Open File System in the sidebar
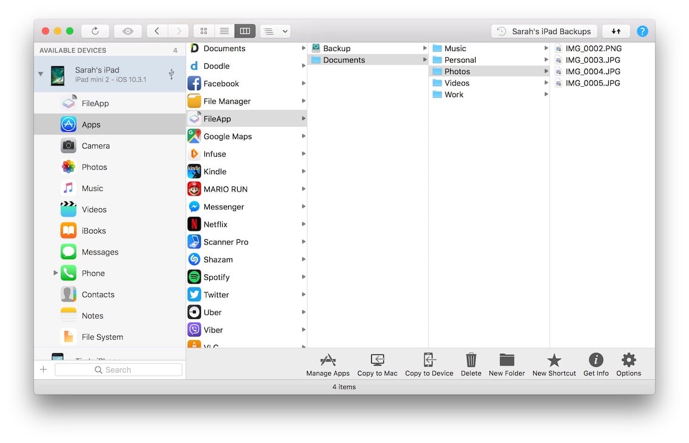 [x=110, y=337]
